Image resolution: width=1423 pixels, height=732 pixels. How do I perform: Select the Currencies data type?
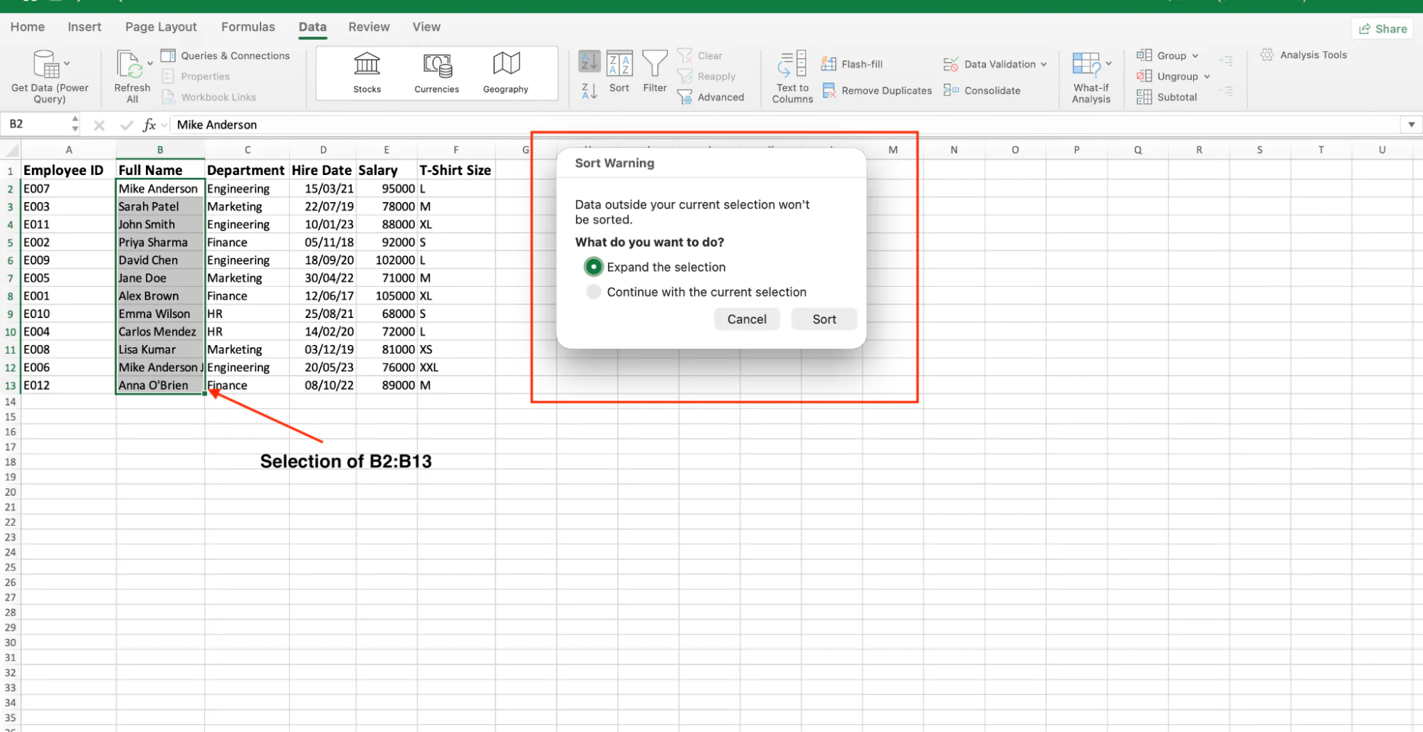(437, 73)
